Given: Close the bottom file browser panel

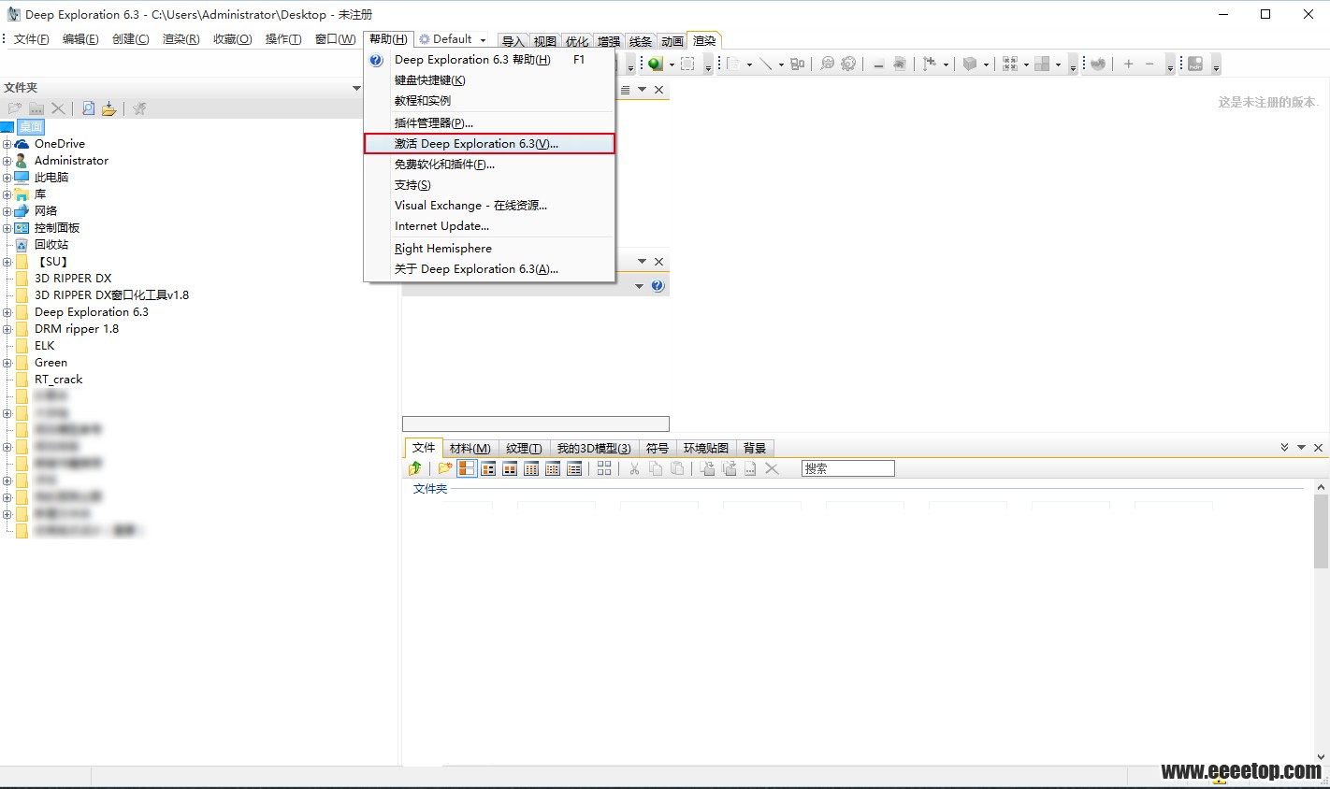Looking at the screenshot, I should (x=1318, y=448).
